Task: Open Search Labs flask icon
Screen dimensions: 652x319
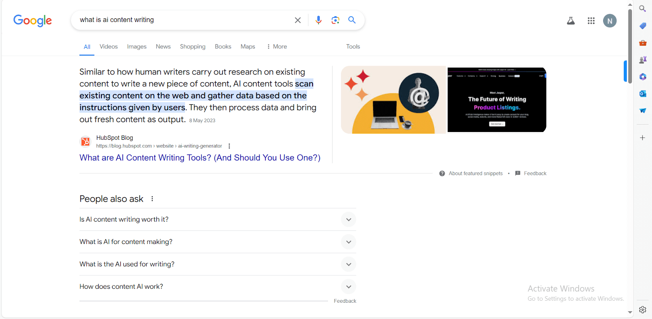Action: tap(571, 21)
